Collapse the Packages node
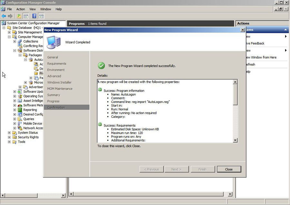290x205 pixels. (20, 55)
